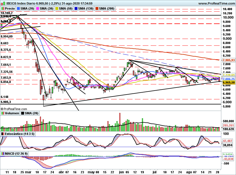The width and height of the screenshot is (236, 175).
Task: Select the SMA (50) yellow legend item
Action: pos(64,8)
